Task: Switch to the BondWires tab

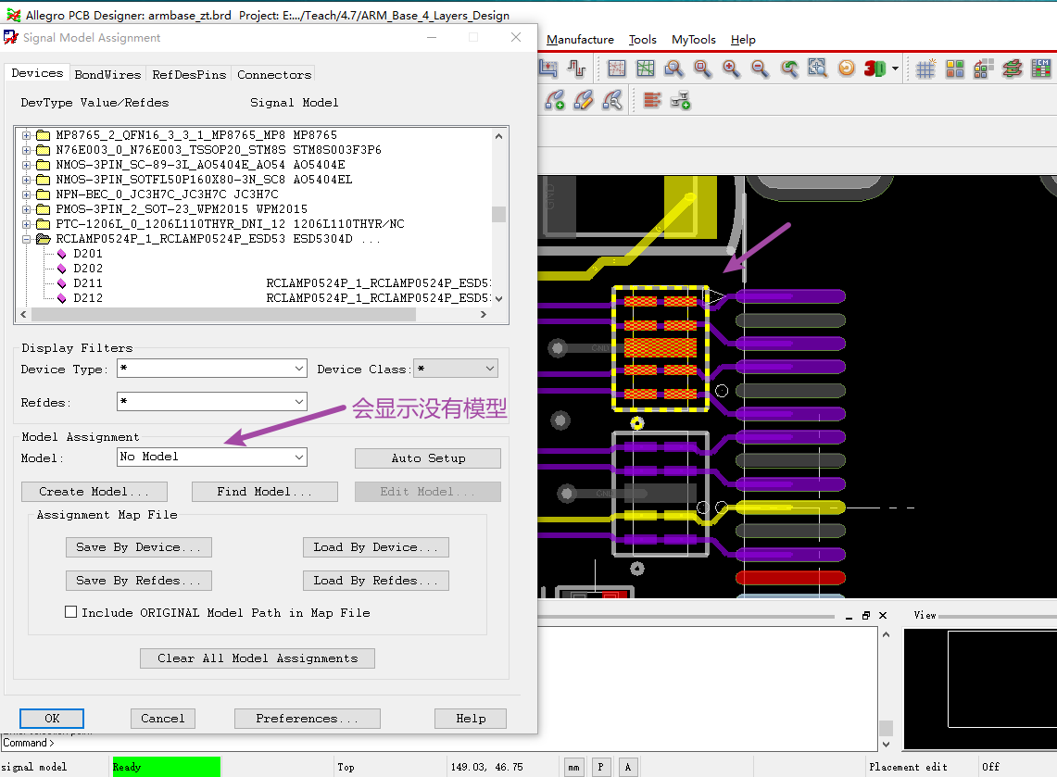Action: coord(107,75)
